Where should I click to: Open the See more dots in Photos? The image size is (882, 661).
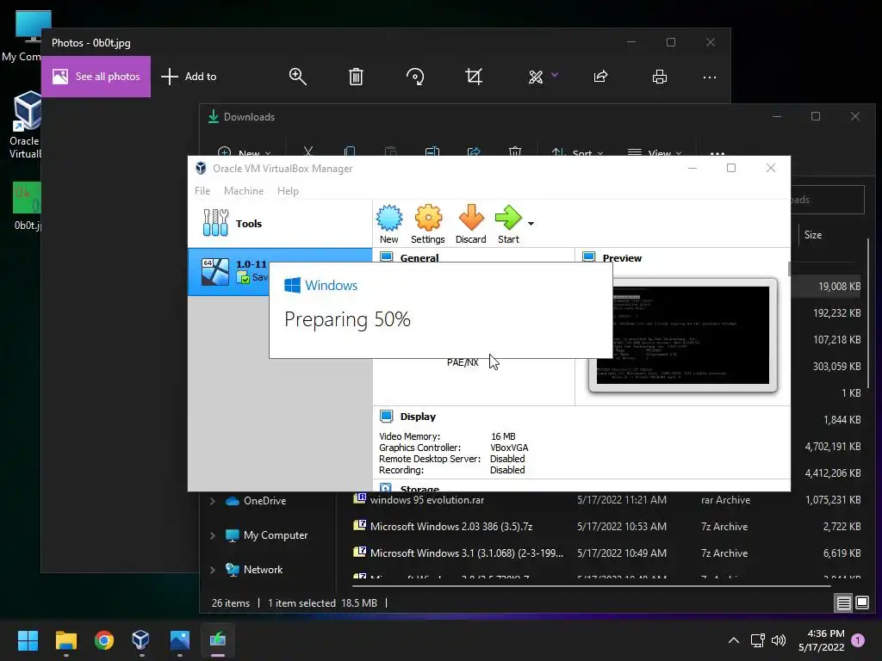point(710,77)
